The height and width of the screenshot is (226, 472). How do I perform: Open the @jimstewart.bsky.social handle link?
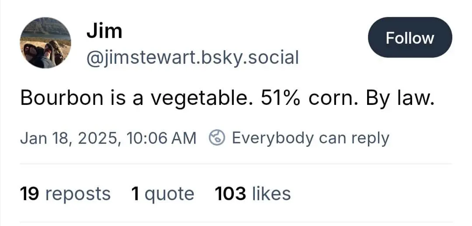coord(193,57)
